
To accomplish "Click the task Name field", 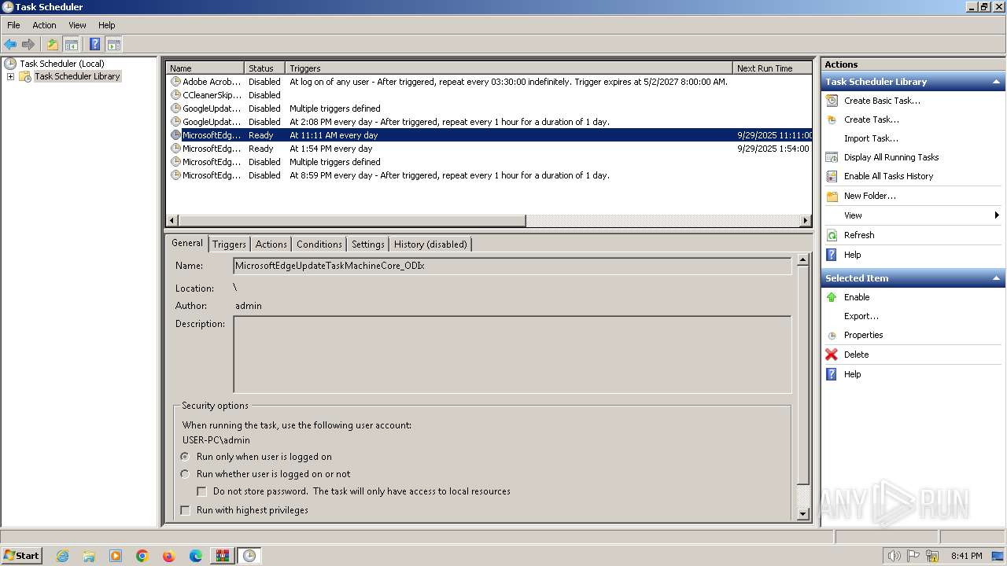I will click(x=512, y=266).
